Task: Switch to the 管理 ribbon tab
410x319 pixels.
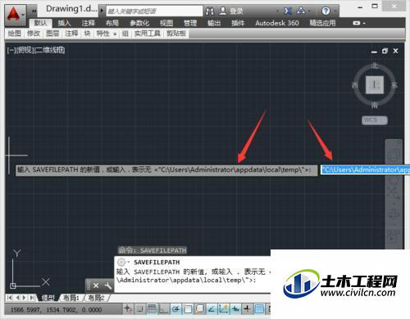Action: [190, 23]
